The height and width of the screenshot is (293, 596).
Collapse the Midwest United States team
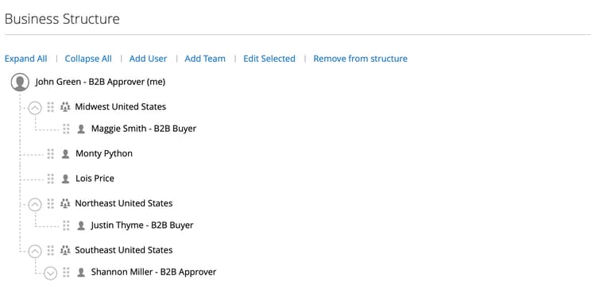tap(35, 108)
